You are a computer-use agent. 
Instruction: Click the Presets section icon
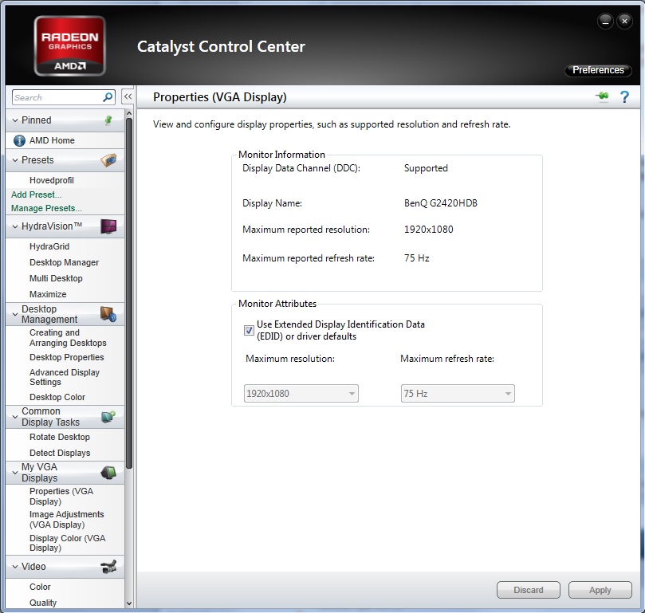click(108, 160)
